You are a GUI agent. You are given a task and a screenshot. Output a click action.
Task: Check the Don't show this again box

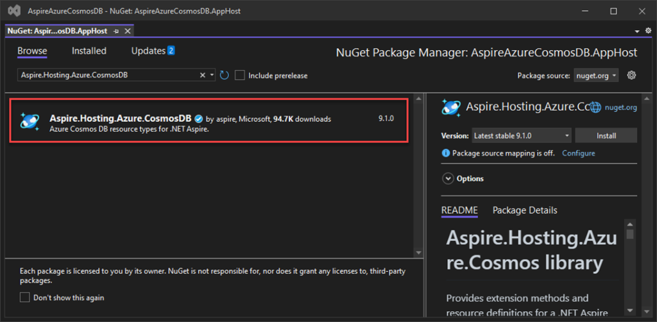tap(24, 298)
